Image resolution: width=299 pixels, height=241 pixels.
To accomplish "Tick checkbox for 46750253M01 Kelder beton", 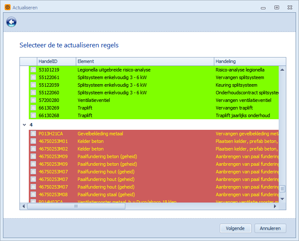I will click(x=33, y=141).
